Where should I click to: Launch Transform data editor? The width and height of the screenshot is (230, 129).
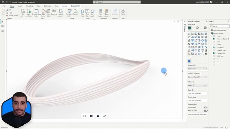point(69,13)
